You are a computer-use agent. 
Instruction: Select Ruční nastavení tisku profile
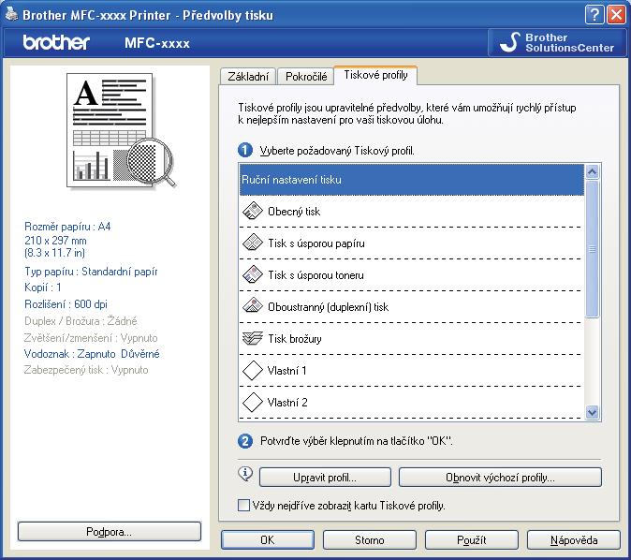click(x=412, y=180)
